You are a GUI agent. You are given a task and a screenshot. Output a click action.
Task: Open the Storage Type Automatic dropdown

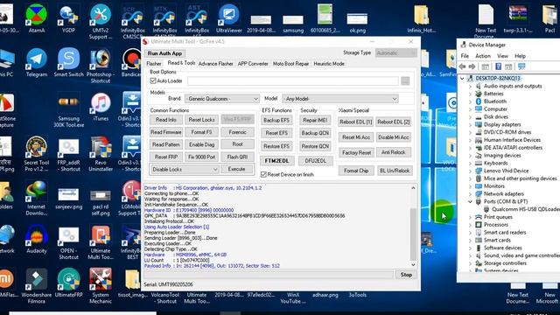[x=396, y=52]
